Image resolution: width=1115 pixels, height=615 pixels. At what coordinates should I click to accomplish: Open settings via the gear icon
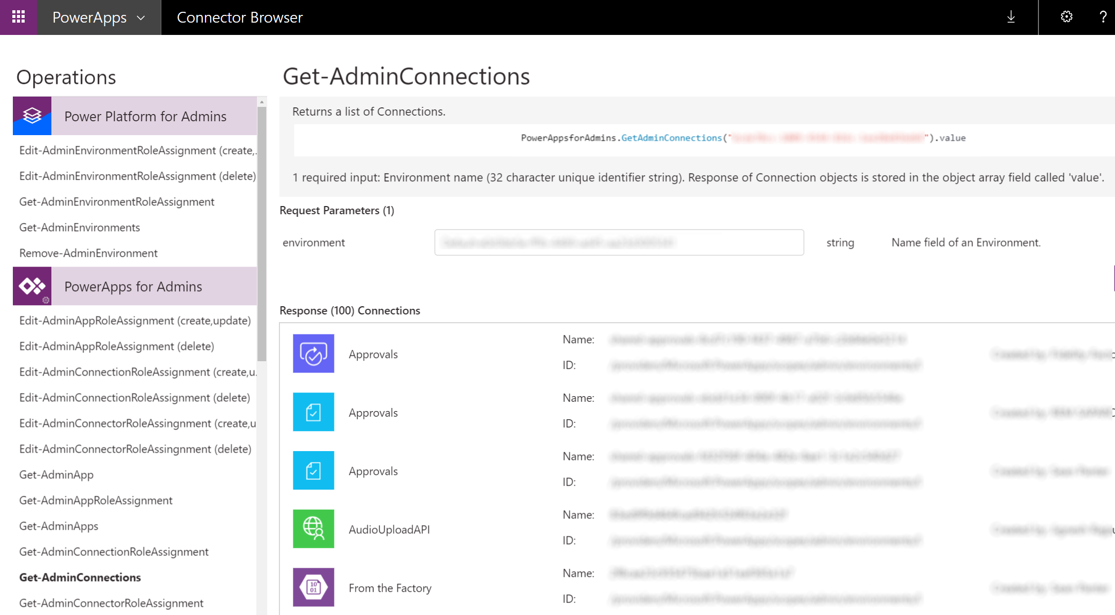[x=1067, y=17]
